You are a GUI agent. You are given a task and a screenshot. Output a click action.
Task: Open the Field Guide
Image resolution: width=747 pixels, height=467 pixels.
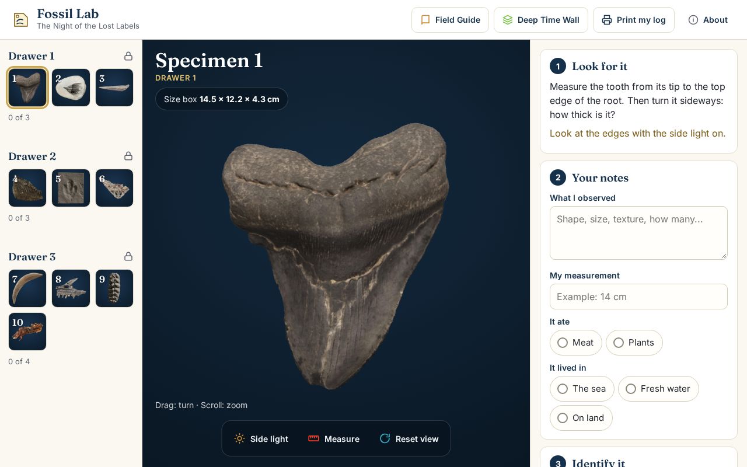450,20
